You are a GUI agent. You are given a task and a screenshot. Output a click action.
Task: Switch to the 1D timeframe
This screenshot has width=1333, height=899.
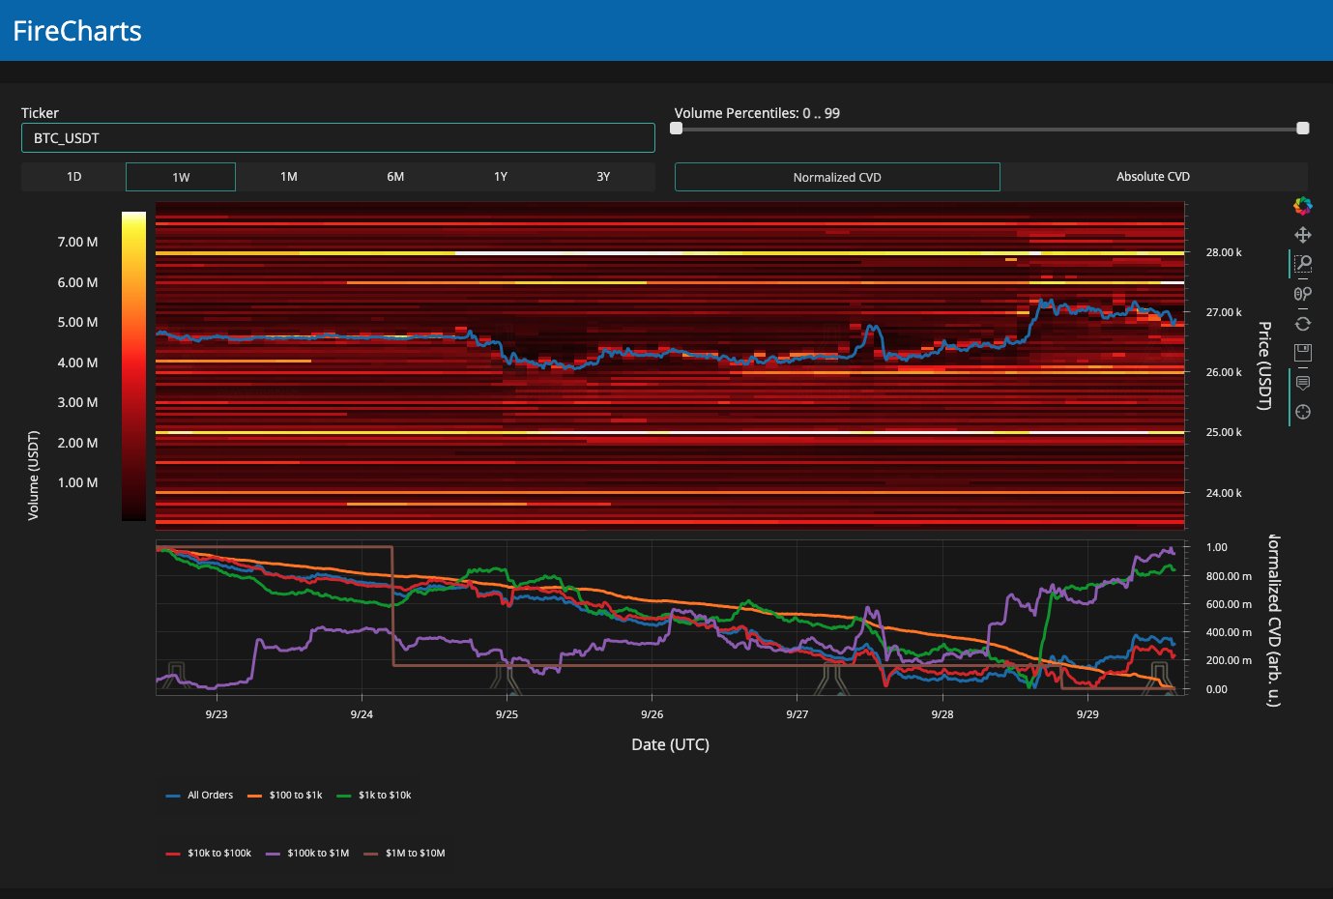(x=73, y=177)
